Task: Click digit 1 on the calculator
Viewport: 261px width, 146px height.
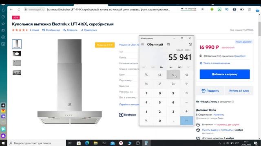Action: 146,112
